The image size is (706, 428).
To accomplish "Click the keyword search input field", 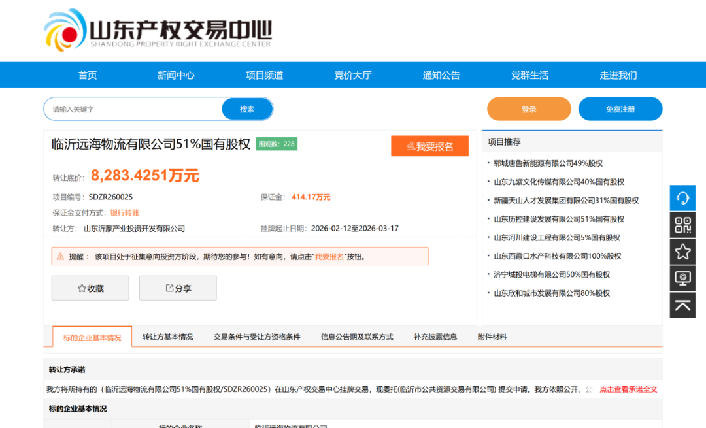I will tap(131, 108).
